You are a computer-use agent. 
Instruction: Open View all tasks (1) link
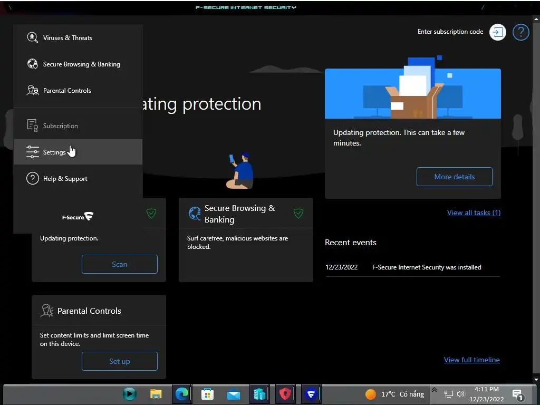[474, 213]
